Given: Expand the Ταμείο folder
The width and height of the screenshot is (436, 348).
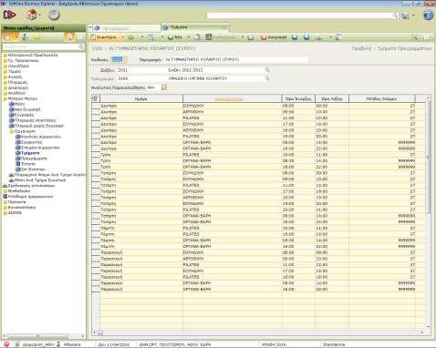Looking at the screenshot, I should [x=5, y=71].
